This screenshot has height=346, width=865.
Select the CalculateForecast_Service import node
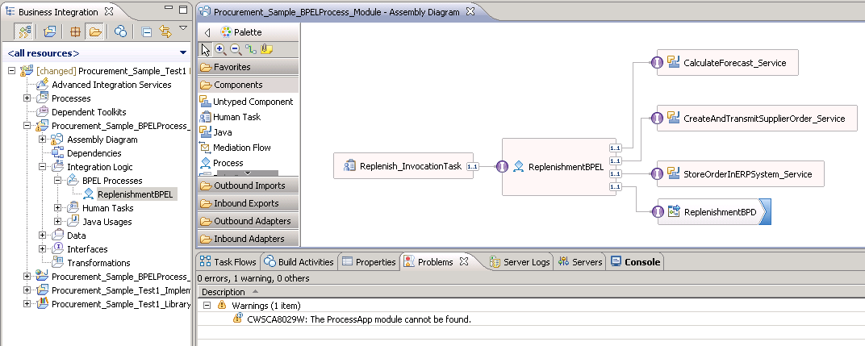pos(733,62)
